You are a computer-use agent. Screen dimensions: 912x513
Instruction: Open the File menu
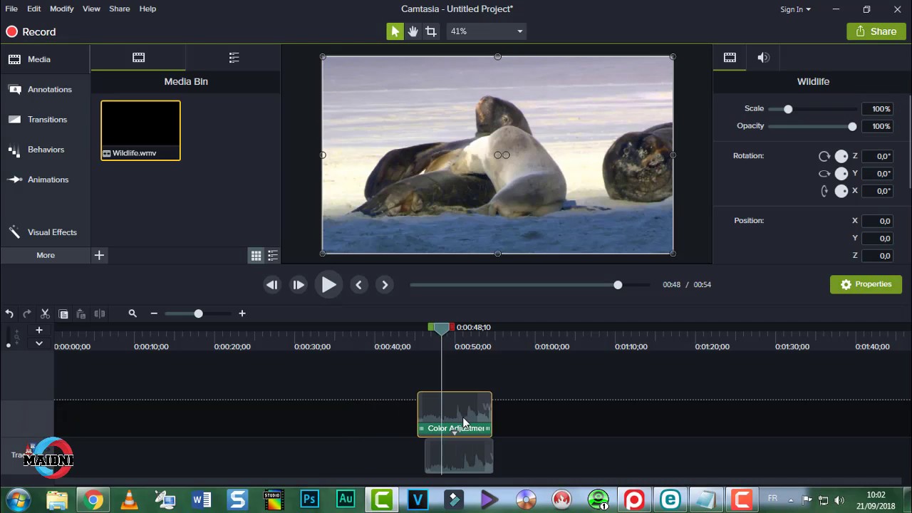pyautogui.click(x=11, y=9)
